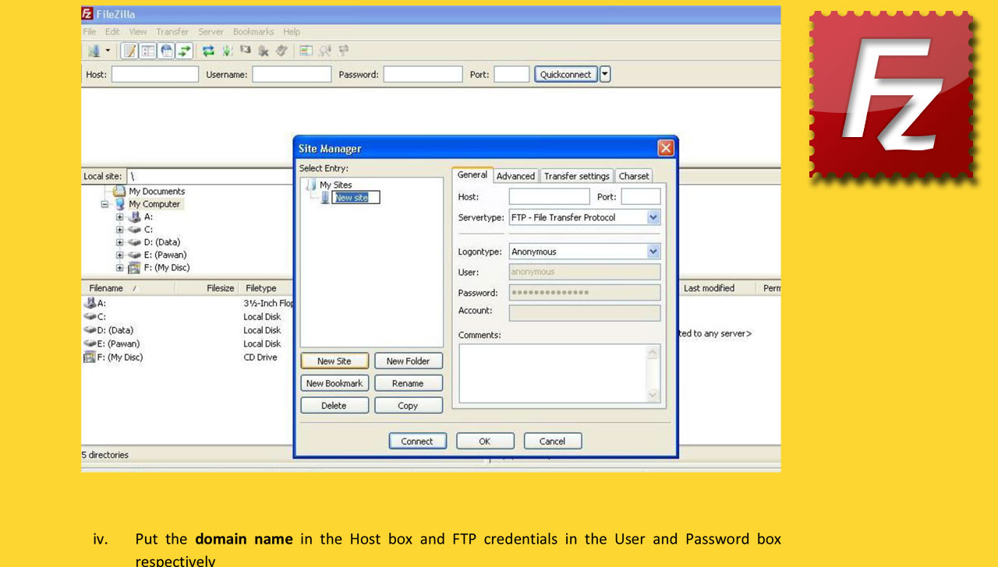
Task: Open the Transfer menu
Action: (172, 32)
